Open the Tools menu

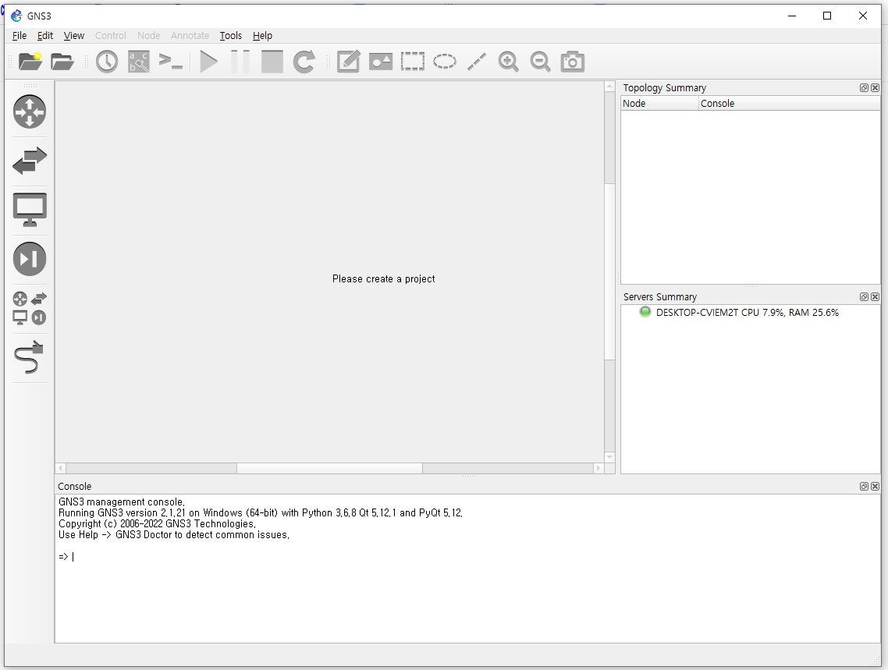pos(230,36)
